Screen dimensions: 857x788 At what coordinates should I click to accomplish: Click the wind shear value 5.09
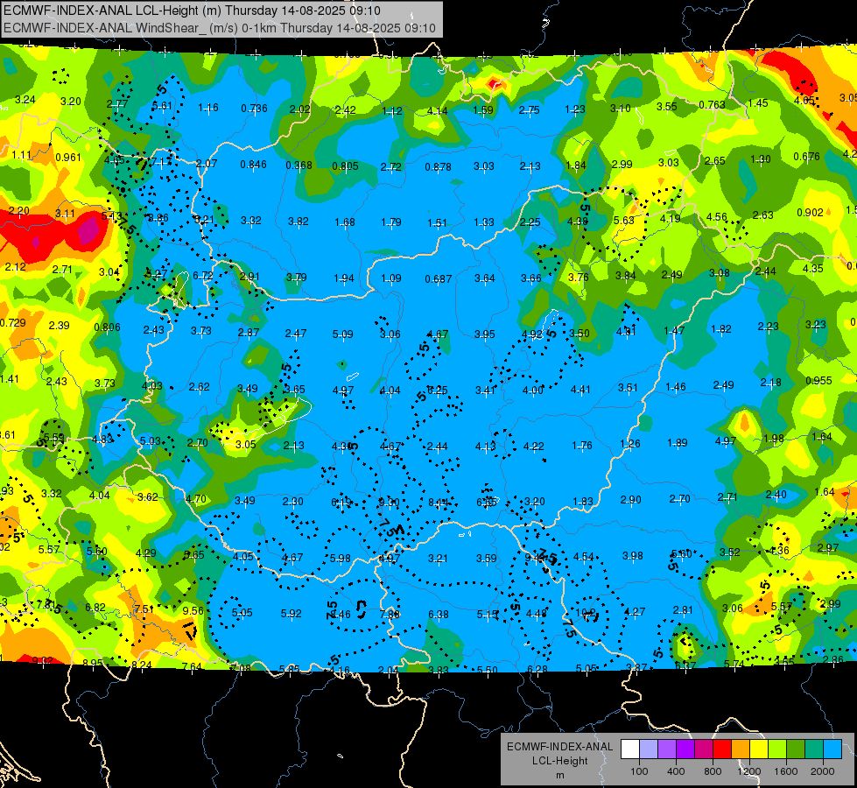(342, 334)
